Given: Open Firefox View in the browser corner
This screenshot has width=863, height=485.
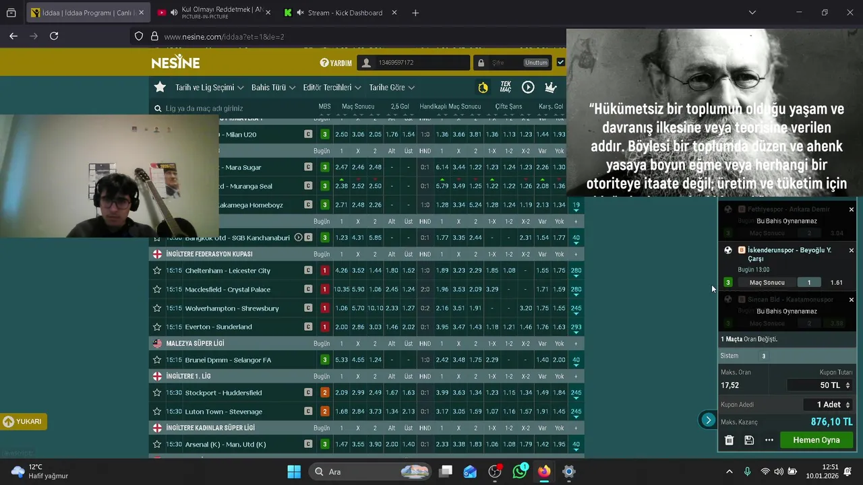Looking at the screenshot, I should pos(11,12).
